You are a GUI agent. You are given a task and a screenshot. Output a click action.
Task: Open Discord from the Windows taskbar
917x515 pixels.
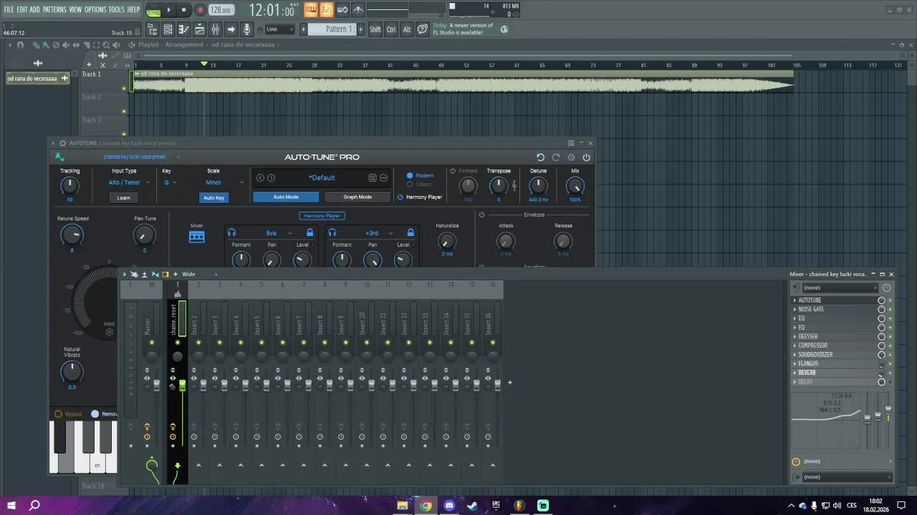pos(449,506)
